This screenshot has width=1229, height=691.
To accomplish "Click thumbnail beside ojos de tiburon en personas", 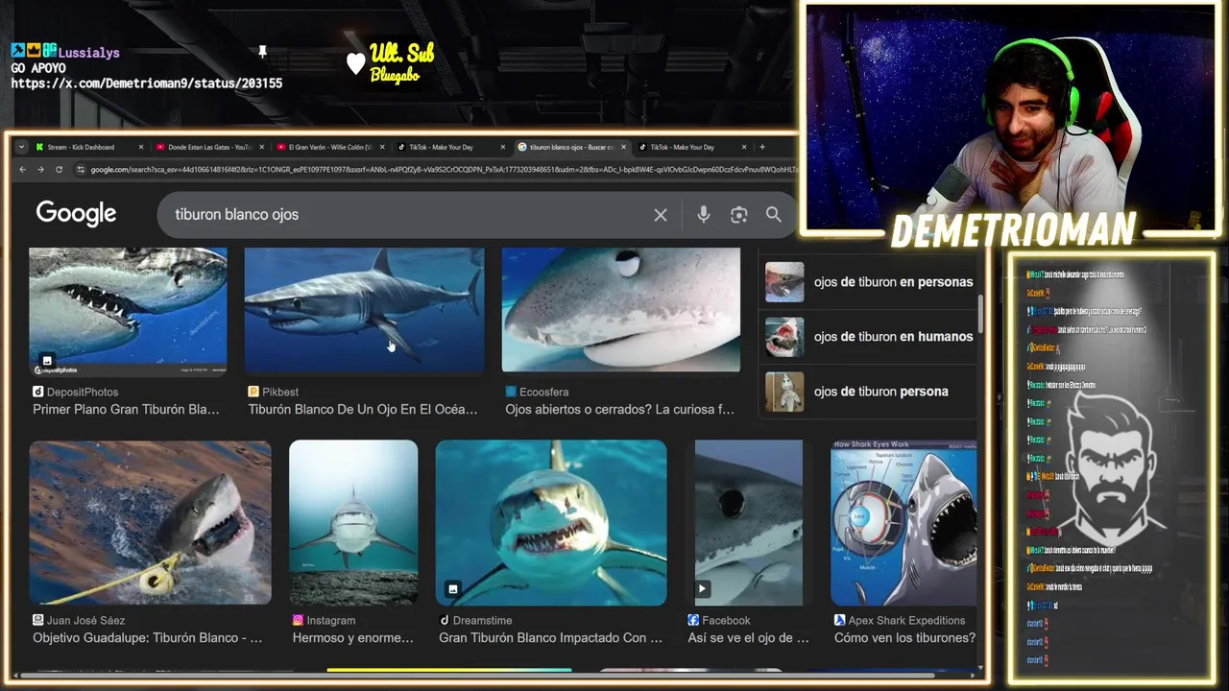I will (x=784, y=282).
